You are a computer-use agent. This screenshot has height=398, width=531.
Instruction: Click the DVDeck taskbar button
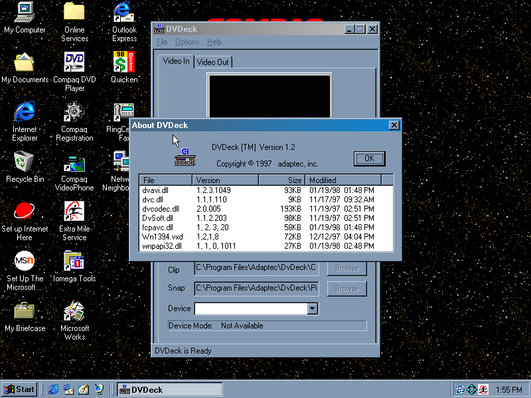[x=170, y=389]
